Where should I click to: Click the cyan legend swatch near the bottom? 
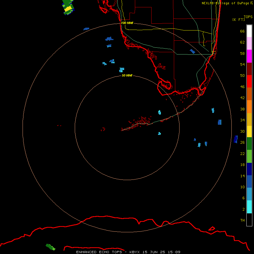pos(249,207)
